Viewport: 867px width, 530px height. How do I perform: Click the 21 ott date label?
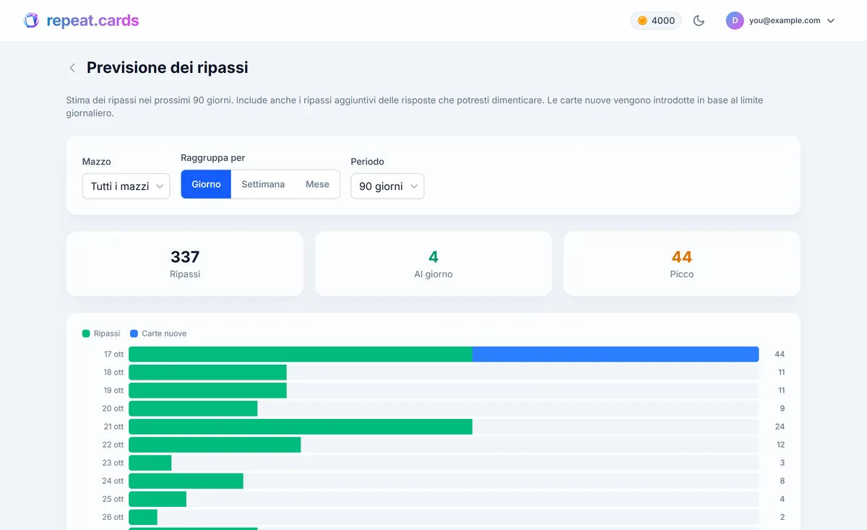113,427
